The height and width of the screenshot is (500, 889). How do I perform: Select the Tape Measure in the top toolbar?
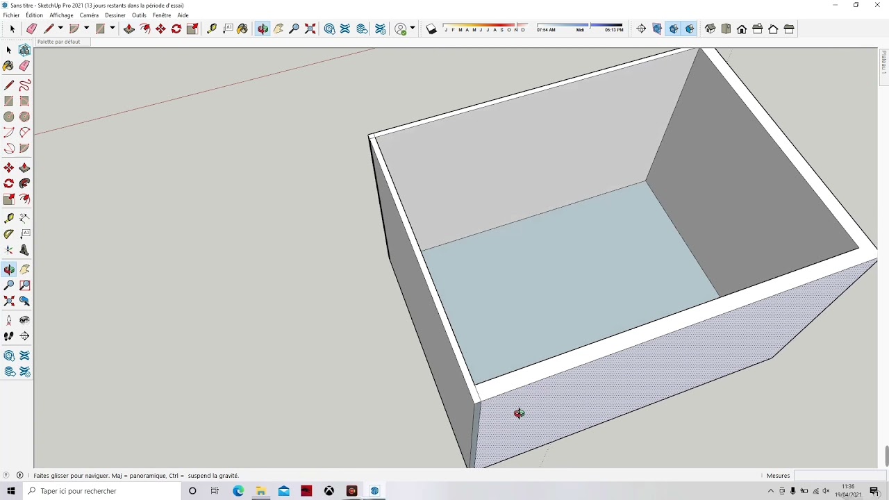pyautogui.click(x=212, y=28)
